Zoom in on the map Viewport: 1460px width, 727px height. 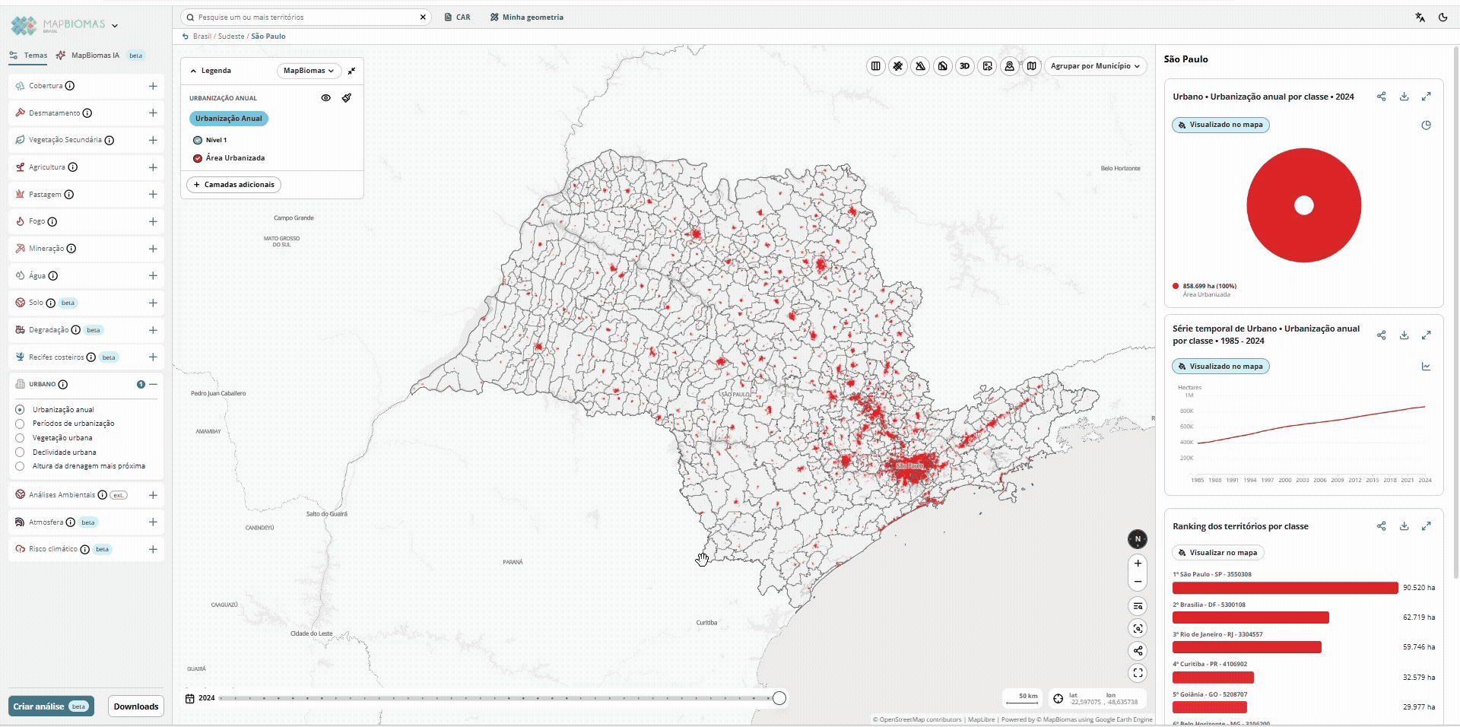[1138, 564]
